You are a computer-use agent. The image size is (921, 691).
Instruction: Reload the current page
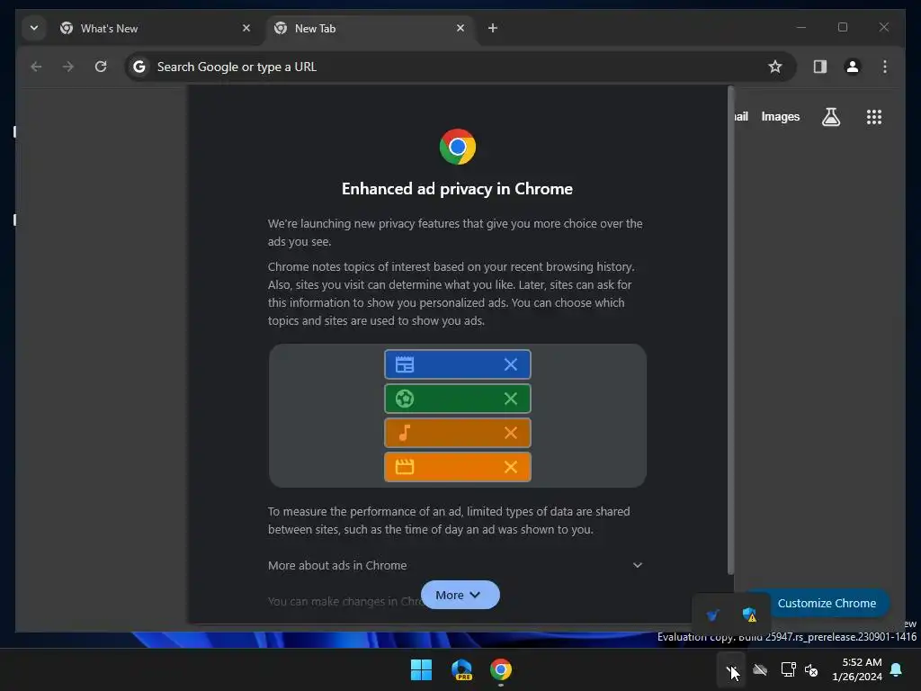101,67
